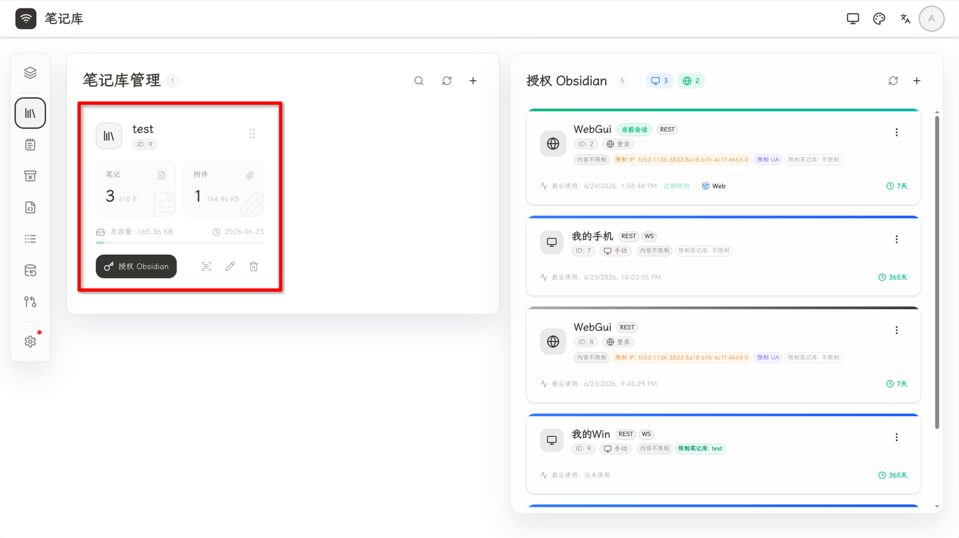Click the Web client label on WebGui ID 2

713,186
